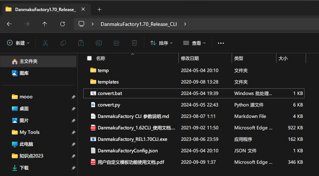Unpin 图片 using its pin icon
319x176 pixels.
point(73,121)
